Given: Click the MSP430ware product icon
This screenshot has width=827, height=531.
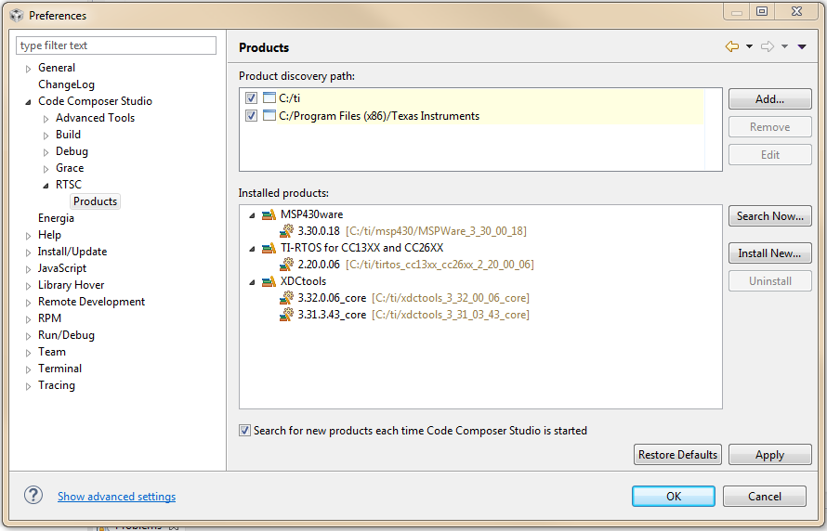Looking at the screenshot, I should pyautogui.click(x=269, y=214).
